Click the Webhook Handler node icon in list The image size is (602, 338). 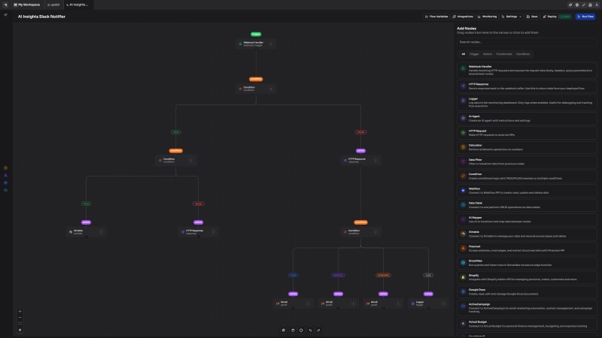461,68
